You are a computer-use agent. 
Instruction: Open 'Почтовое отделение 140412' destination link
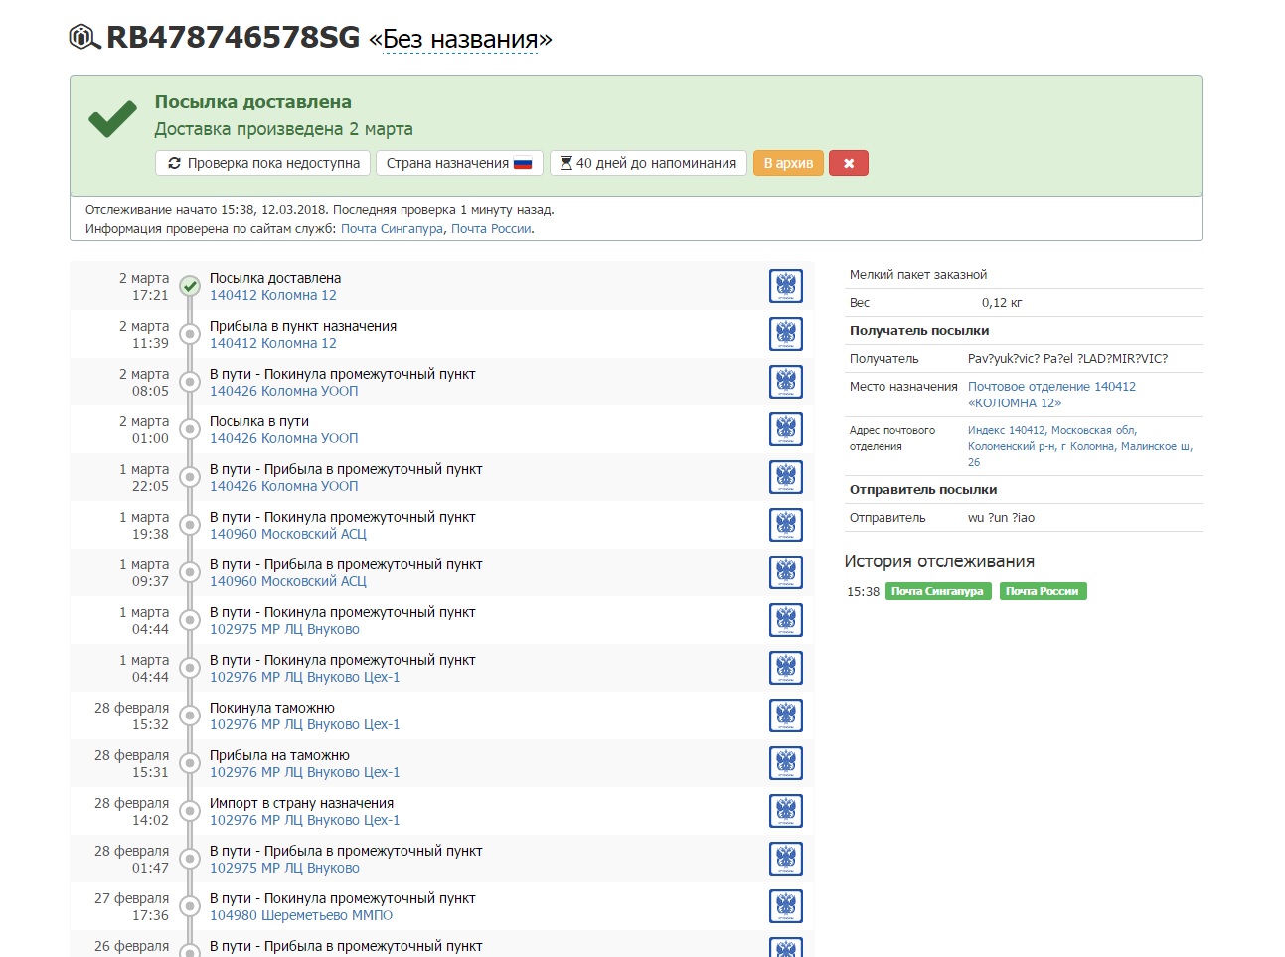tap(1051, 387)
